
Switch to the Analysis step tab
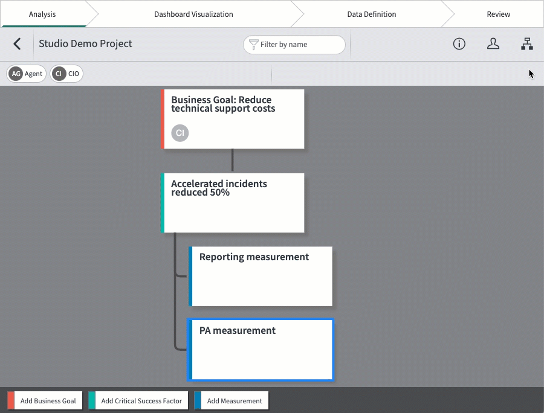point(42,14)
